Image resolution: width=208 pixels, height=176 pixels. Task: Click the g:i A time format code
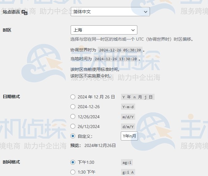coord(128,172)
